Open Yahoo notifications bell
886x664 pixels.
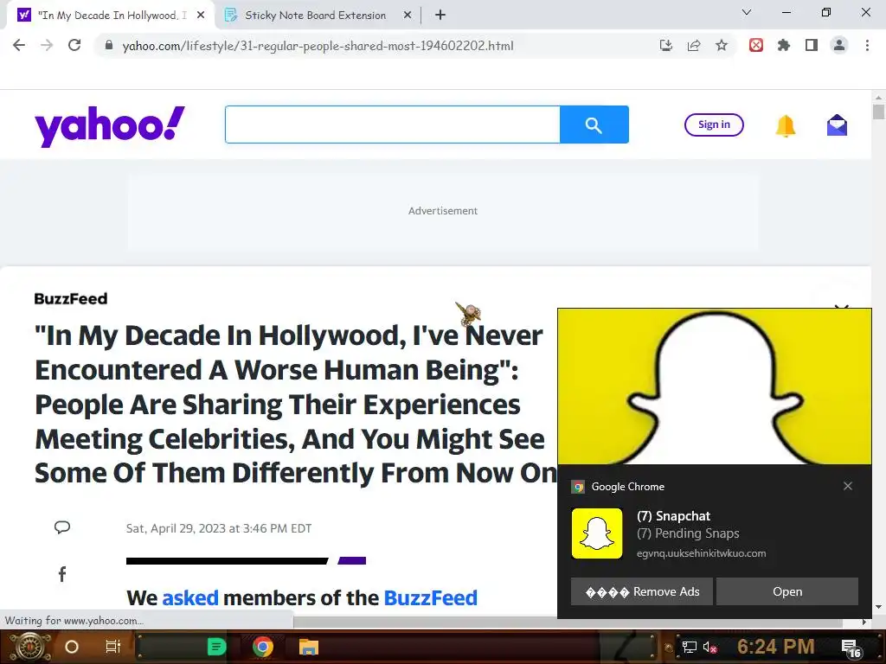(786, 125)
